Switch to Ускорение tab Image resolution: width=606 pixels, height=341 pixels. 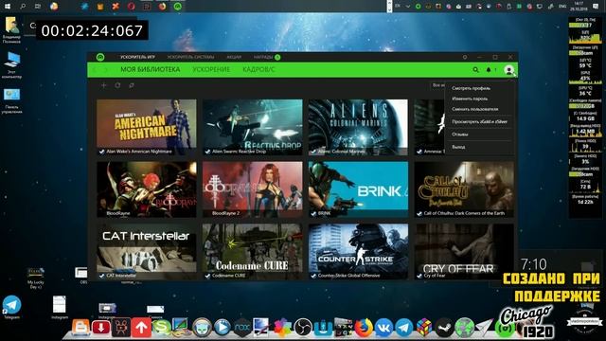pos(211,69)
